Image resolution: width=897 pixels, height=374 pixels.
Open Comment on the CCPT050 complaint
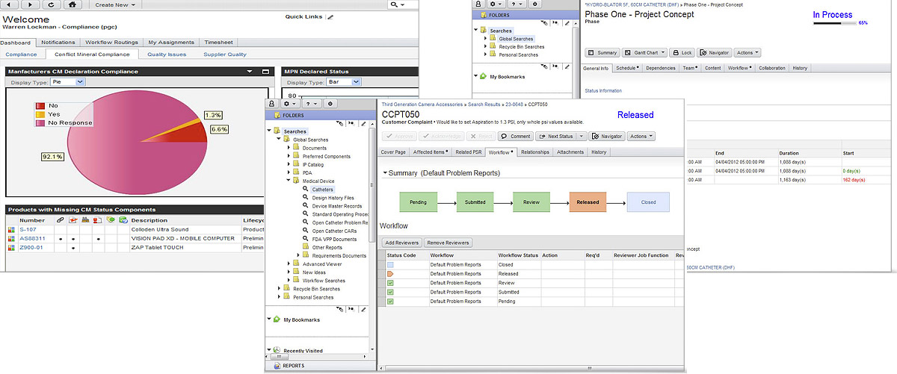click(x=516, y=137)
